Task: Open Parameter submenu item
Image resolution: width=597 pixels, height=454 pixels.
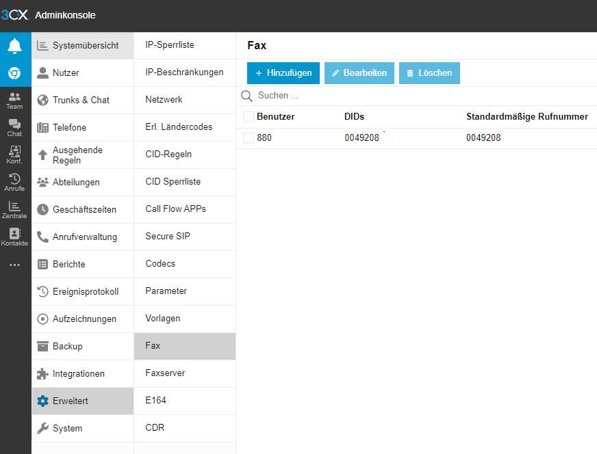Action: point(185,292)
